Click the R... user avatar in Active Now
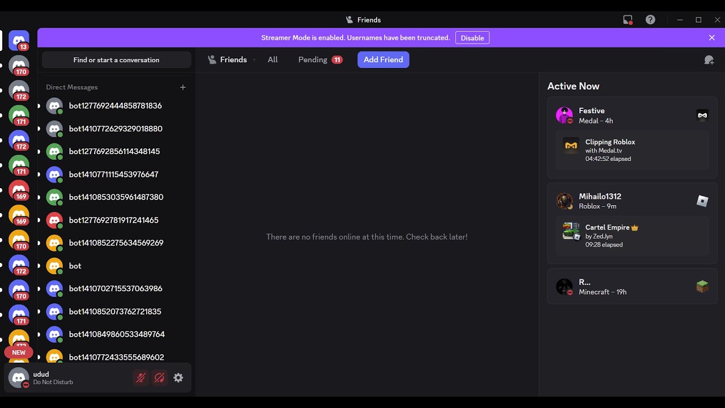This screenshot has height=408, width=725. coord(564,287)
